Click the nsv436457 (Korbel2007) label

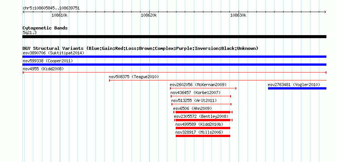pos(196,93)
